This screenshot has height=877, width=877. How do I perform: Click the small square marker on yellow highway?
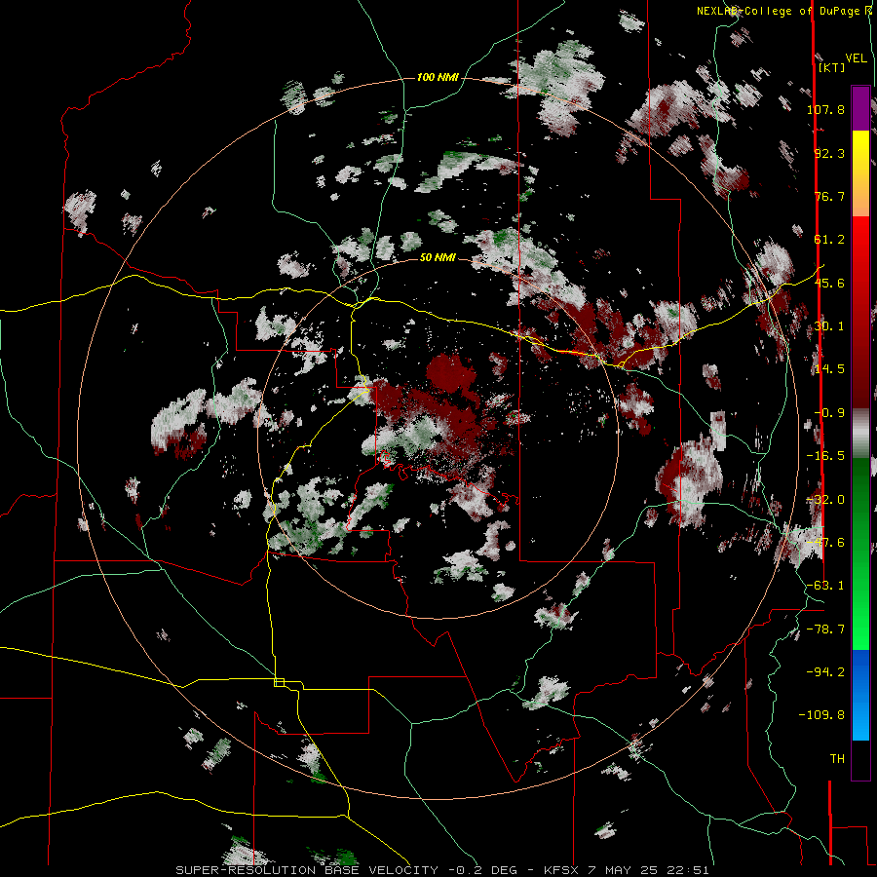pyautogui.click(x=279, y=682)
